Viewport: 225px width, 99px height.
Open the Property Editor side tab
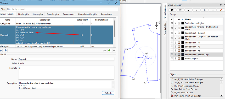165,29
